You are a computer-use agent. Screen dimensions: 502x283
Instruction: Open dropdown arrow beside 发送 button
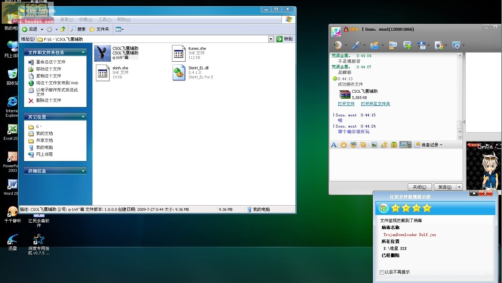tap(459, 187)
